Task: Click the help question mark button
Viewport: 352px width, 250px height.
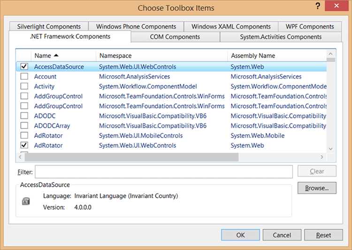Action: pos(317,6)
